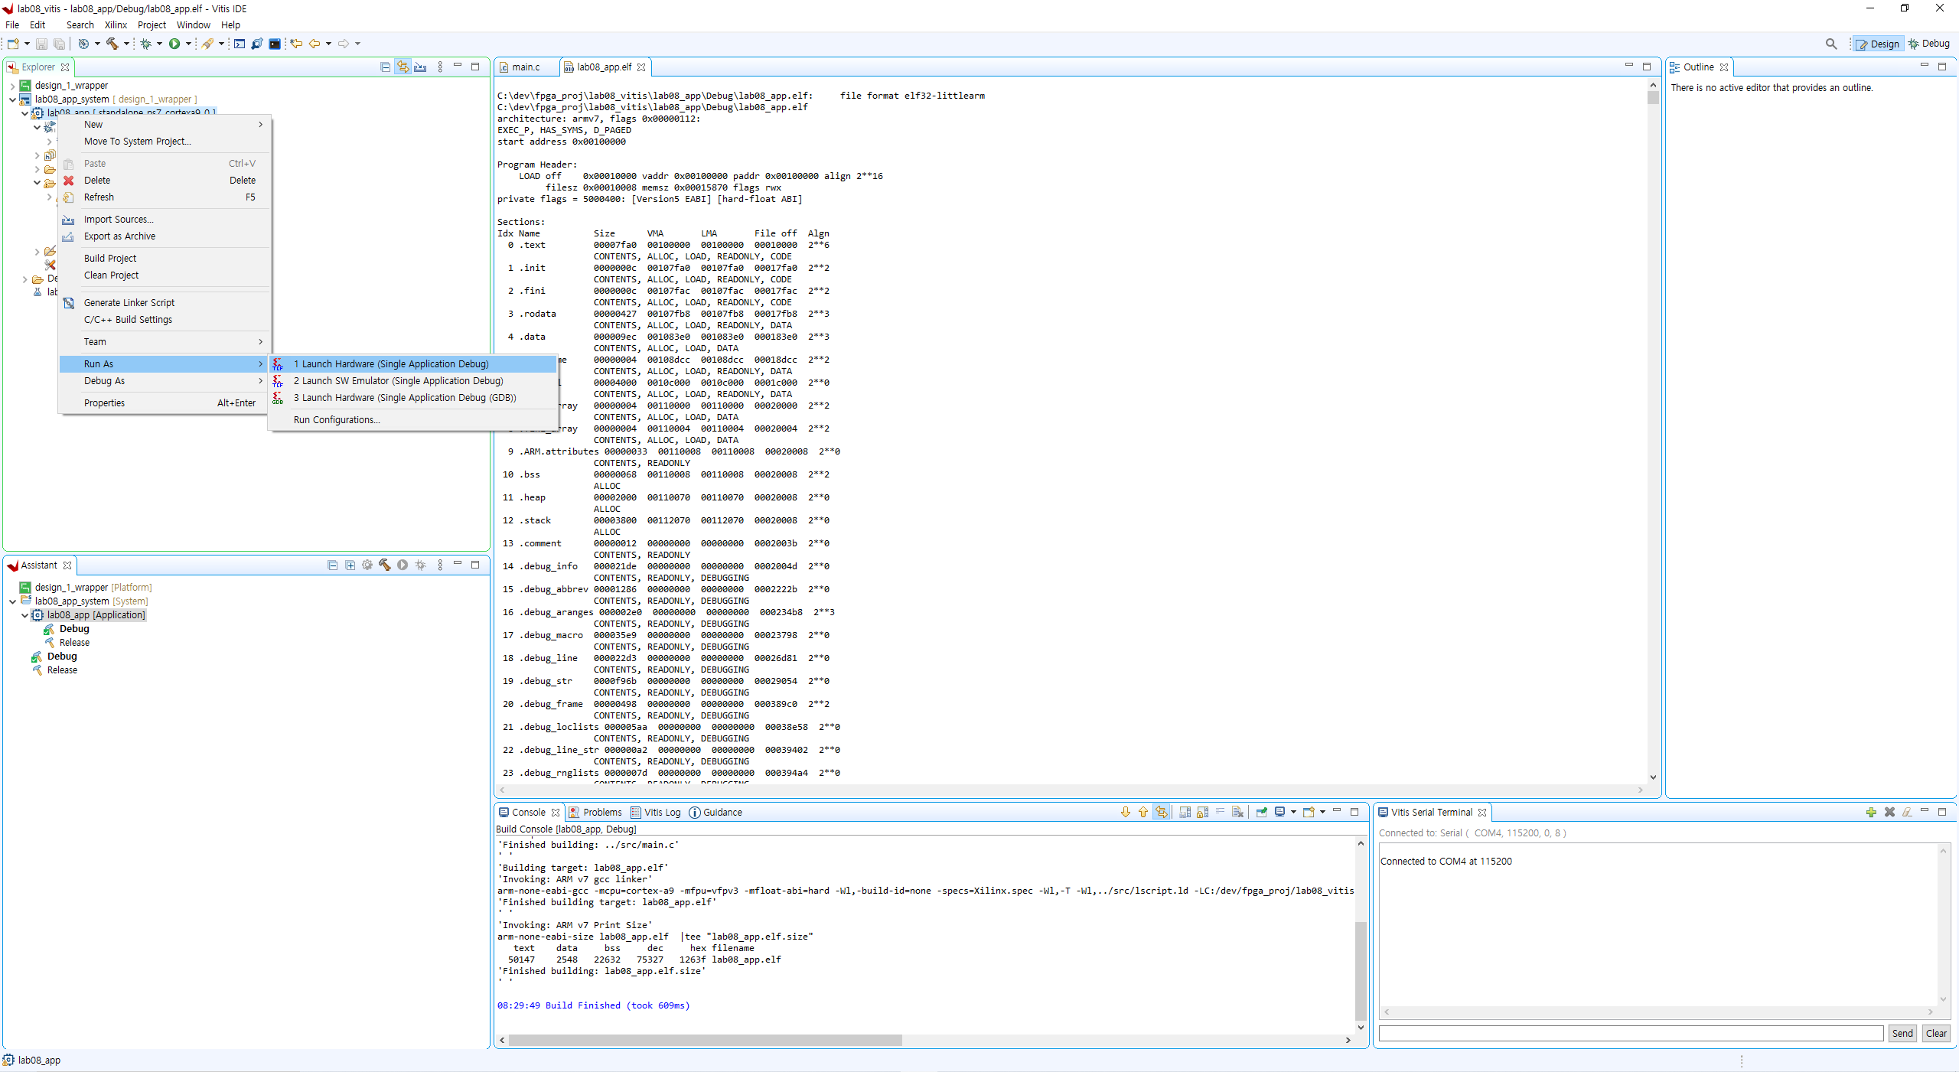Click Next Output down-arrow icon in Console
The image size is (1959, 1072).
coord(1125,812)
